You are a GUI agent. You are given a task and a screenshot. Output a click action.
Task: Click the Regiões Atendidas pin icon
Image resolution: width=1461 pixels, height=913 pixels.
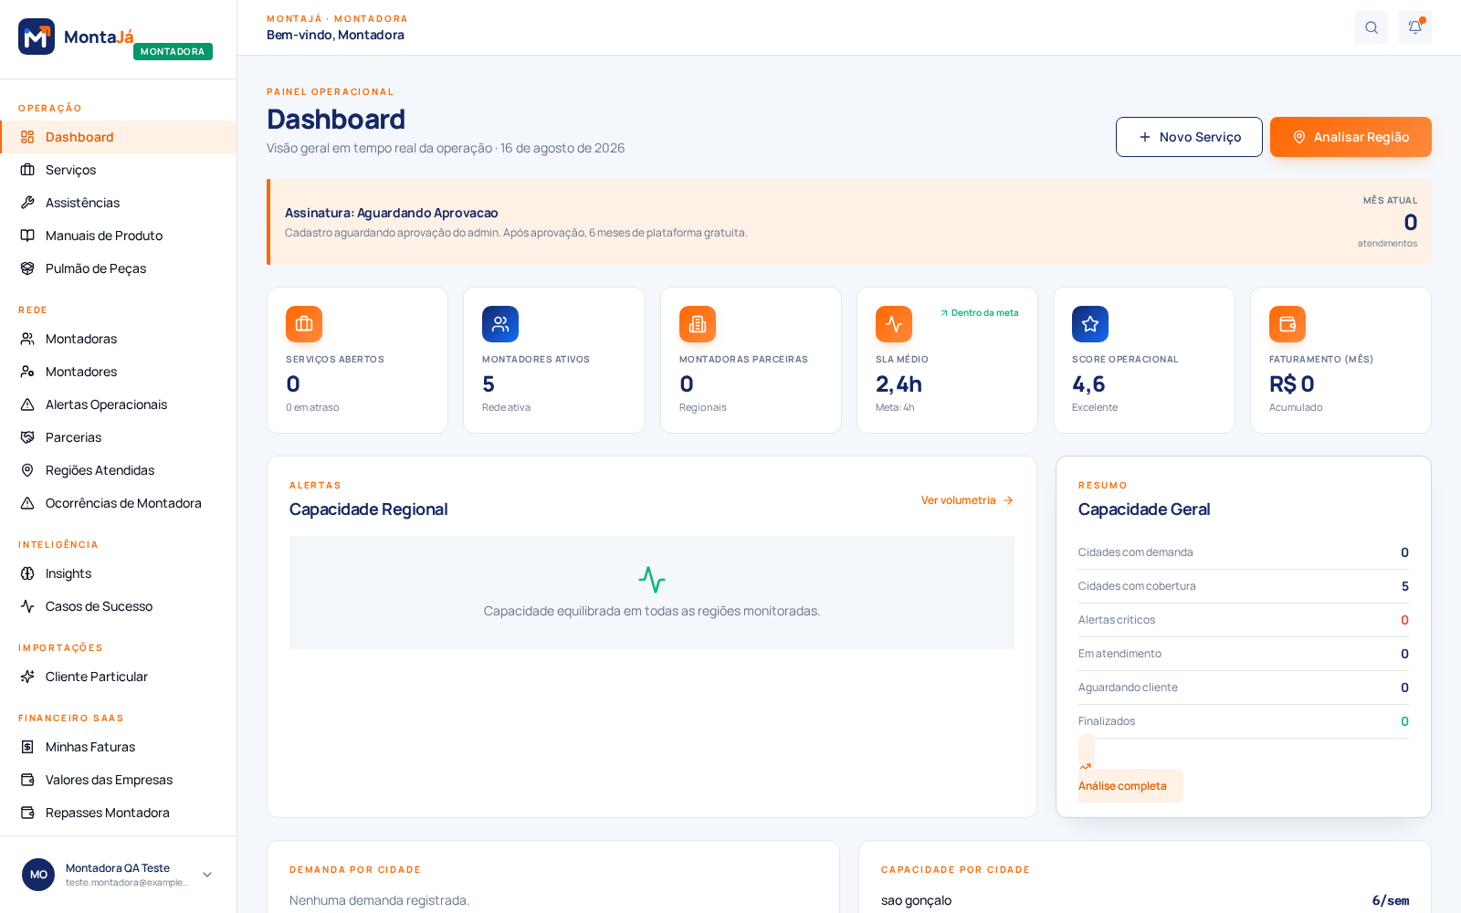pyautogui.click(x=27, y=470)
